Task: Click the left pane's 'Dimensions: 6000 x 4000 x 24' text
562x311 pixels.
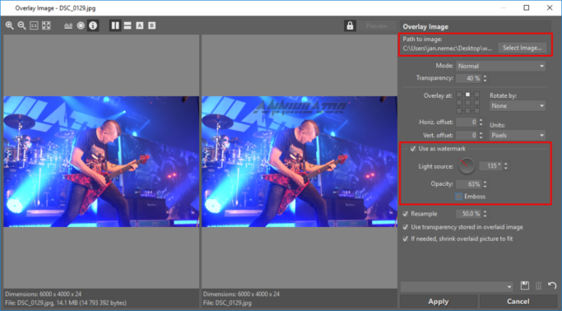Action: click(x=44, y=295)
